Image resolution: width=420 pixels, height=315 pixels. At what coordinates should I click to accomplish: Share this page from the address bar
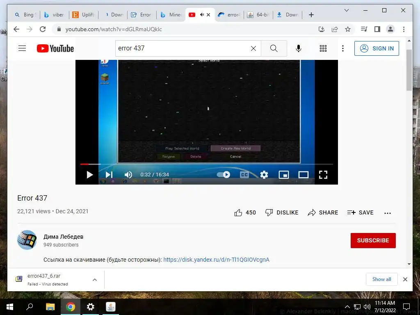(335, 29)
